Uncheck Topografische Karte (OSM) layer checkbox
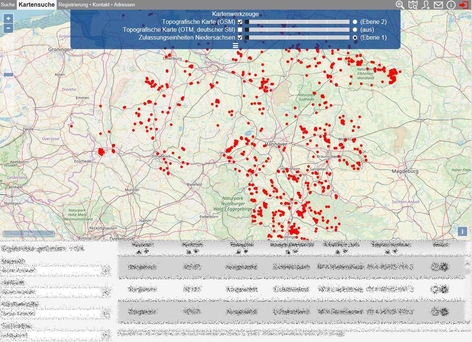The image size is (472, 342). (x=240, y=22)
